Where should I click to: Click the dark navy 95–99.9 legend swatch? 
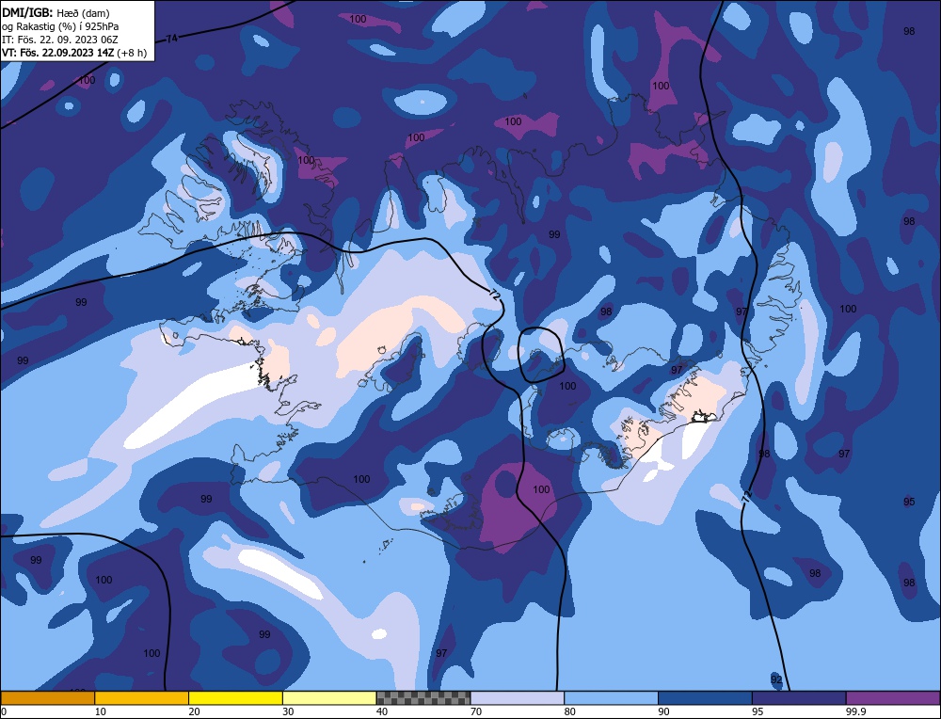[799, 698]
